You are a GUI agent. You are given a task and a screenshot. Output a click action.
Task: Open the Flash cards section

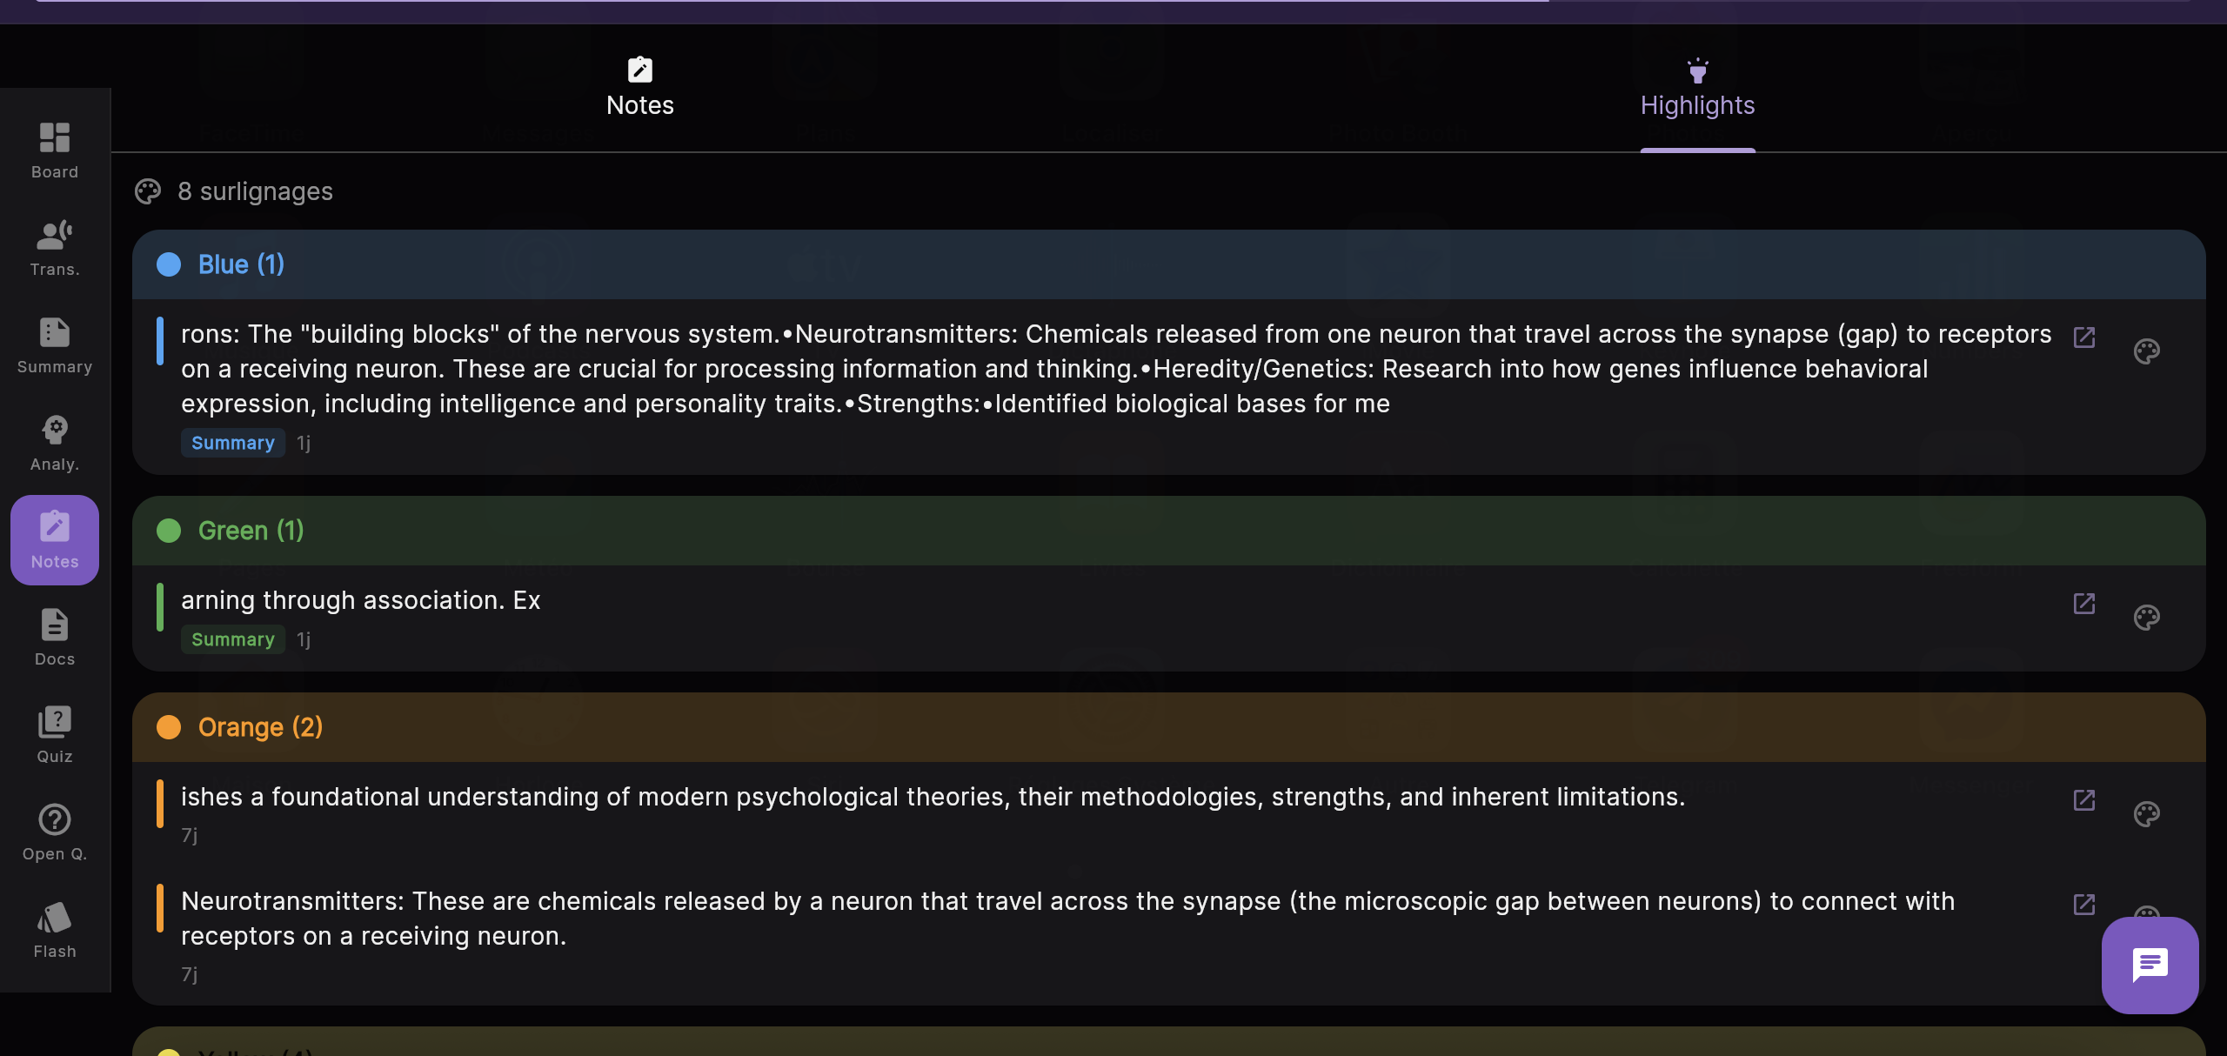pos(54,929)
